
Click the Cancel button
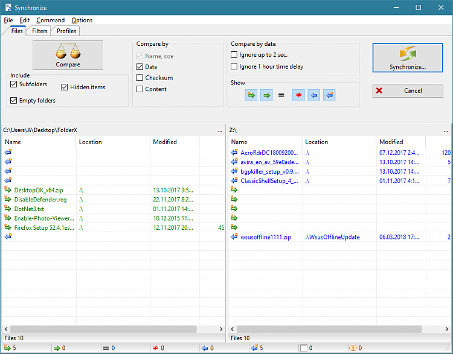pos(408,90)
